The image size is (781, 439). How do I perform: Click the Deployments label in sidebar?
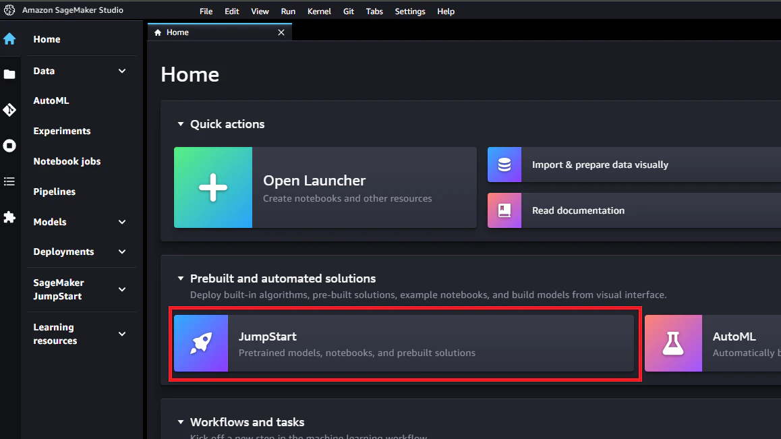(64, 252)
